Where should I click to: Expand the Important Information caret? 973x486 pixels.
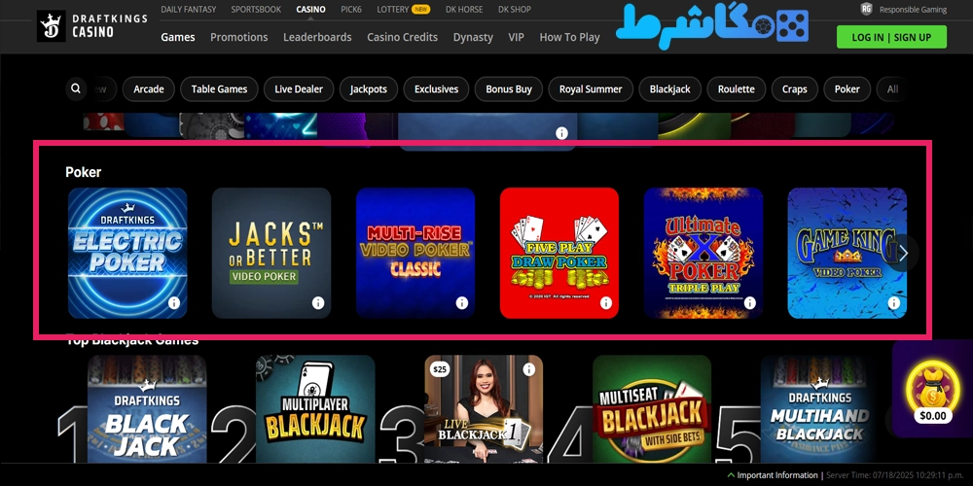pos(732,475)
